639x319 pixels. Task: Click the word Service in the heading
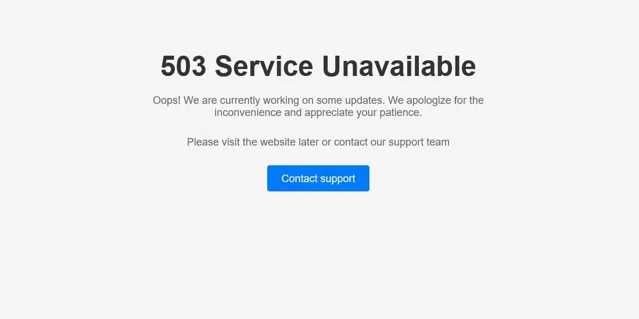264,66
